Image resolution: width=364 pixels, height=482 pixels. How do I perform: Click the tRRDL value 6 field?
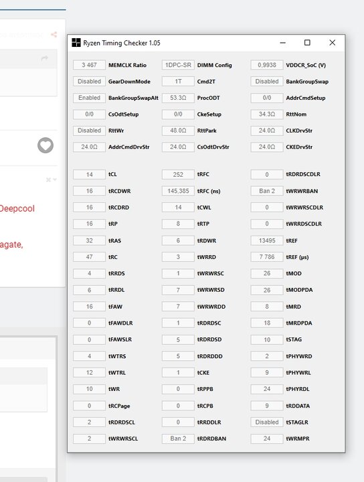[89, 290]
